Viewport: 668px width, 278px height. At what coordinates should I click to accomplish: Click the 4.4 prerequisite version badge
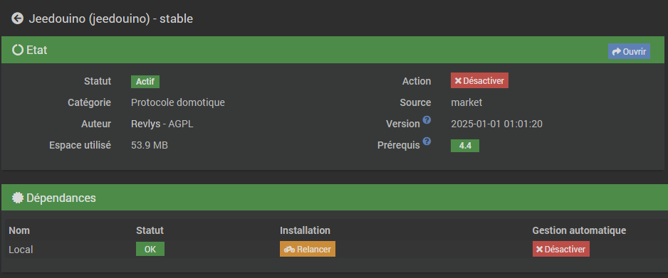click(465, 146)
